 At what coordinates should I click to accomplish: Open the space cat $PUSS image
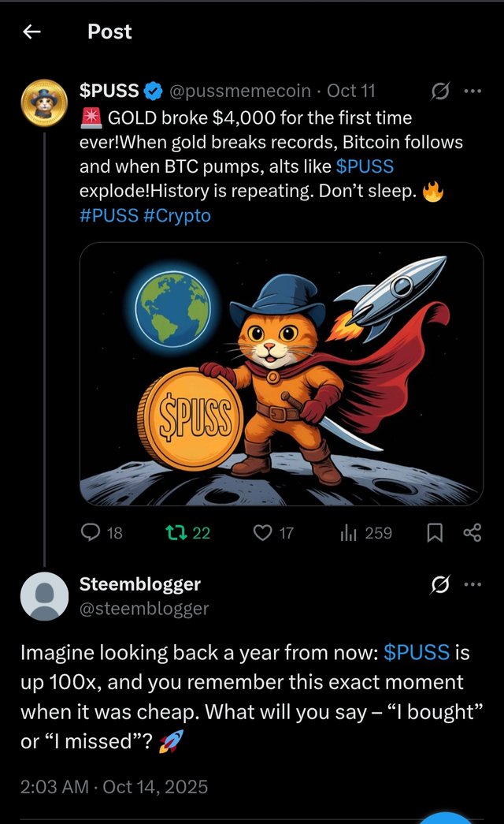(x=281, y=374)
